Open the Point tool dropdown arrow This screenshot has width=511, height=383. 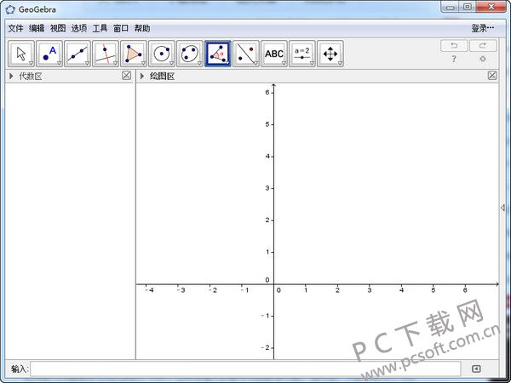tap(59, 63)
